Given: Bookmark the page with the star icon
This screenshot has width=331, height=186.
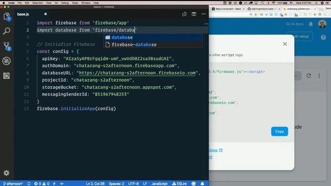Looking at the screenshot, I should [x=255, y=14].
